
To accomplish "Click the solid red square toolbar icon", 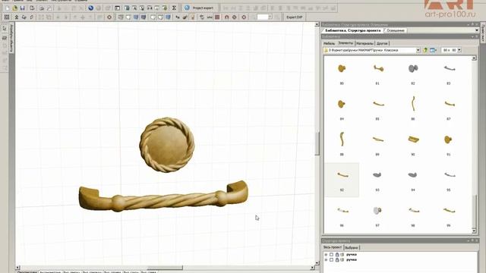I will click(217, 17).
